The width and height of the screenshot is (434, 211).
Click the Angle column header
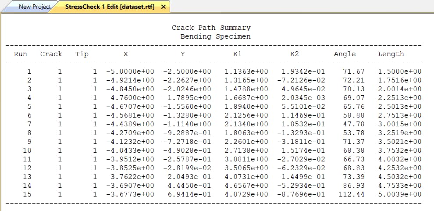(x=345, y=54)
